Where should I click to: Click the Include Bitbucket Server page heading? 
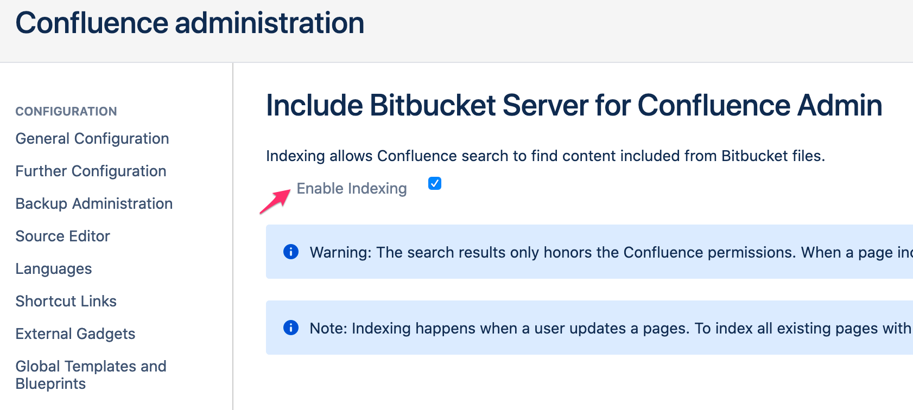click(x=574, y=105)
